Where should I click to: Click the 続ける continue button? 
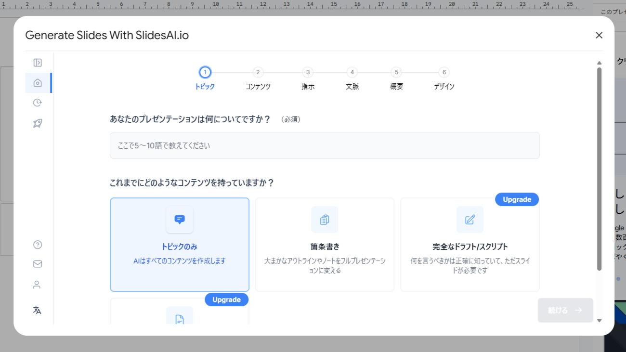pyautogui.click(x=565, y=310)
